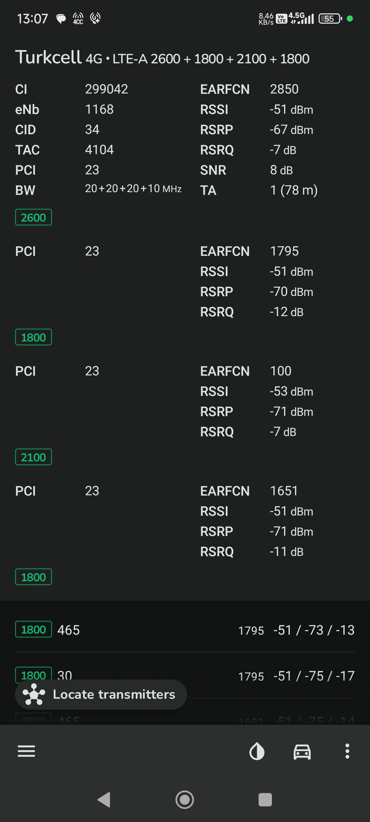This screenshot has height=822, width=370.
Task: Tap the Turkcell operator header
Action: point(48,57)
